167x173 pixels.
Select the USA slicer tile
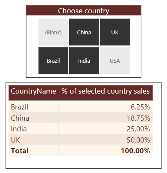(115, 61)
